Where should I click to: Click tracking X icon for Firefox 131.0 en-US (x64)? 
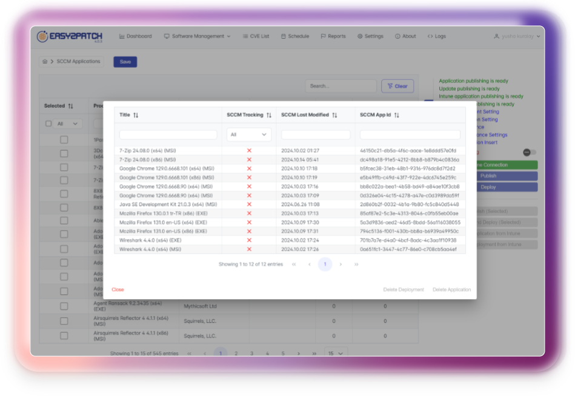pos(249,222)
